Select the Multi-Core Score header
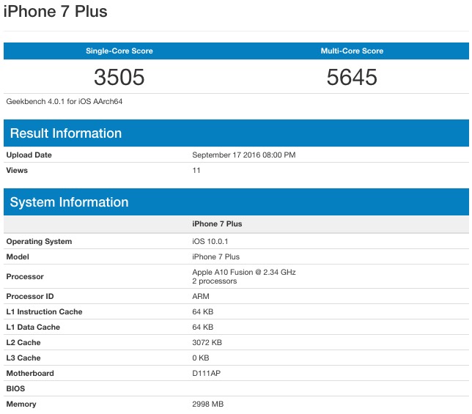 pyautogui.click(x=352, y=51)
